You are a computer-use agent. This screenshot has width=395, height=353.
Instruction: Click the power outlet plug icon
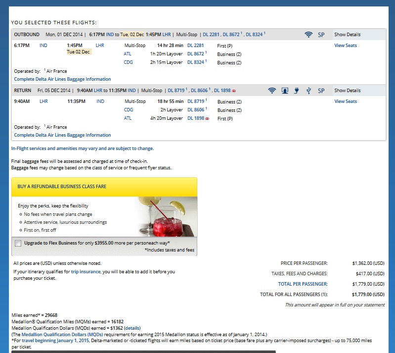tap(297, 91)
